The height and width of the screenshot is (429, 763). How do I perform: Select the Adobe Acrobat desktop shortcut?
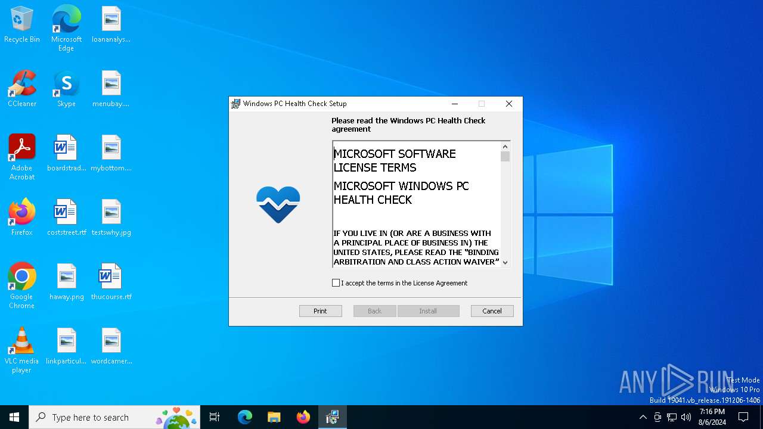tap(22, 157)
